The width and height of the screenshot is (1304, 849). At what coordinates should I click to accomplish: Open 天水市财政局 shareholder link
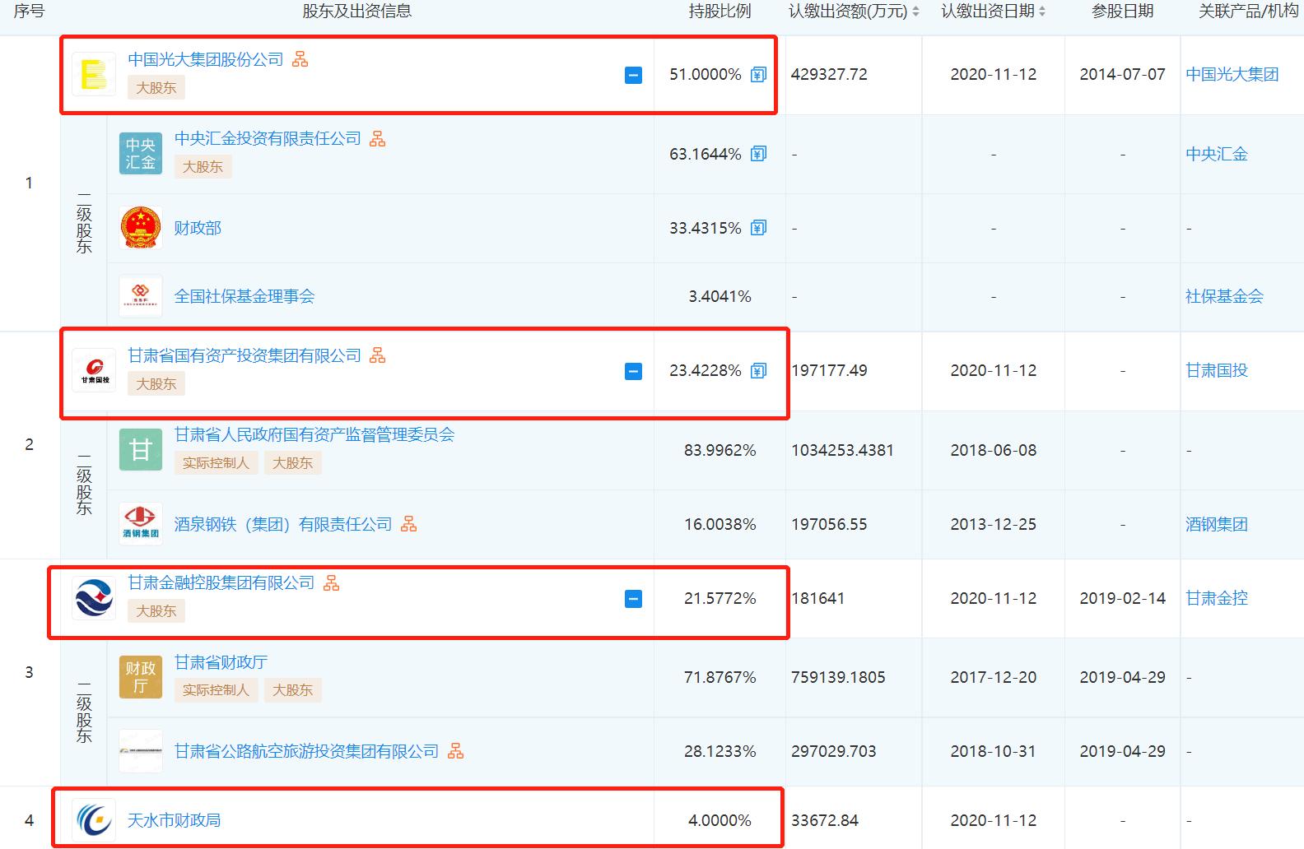175,820
